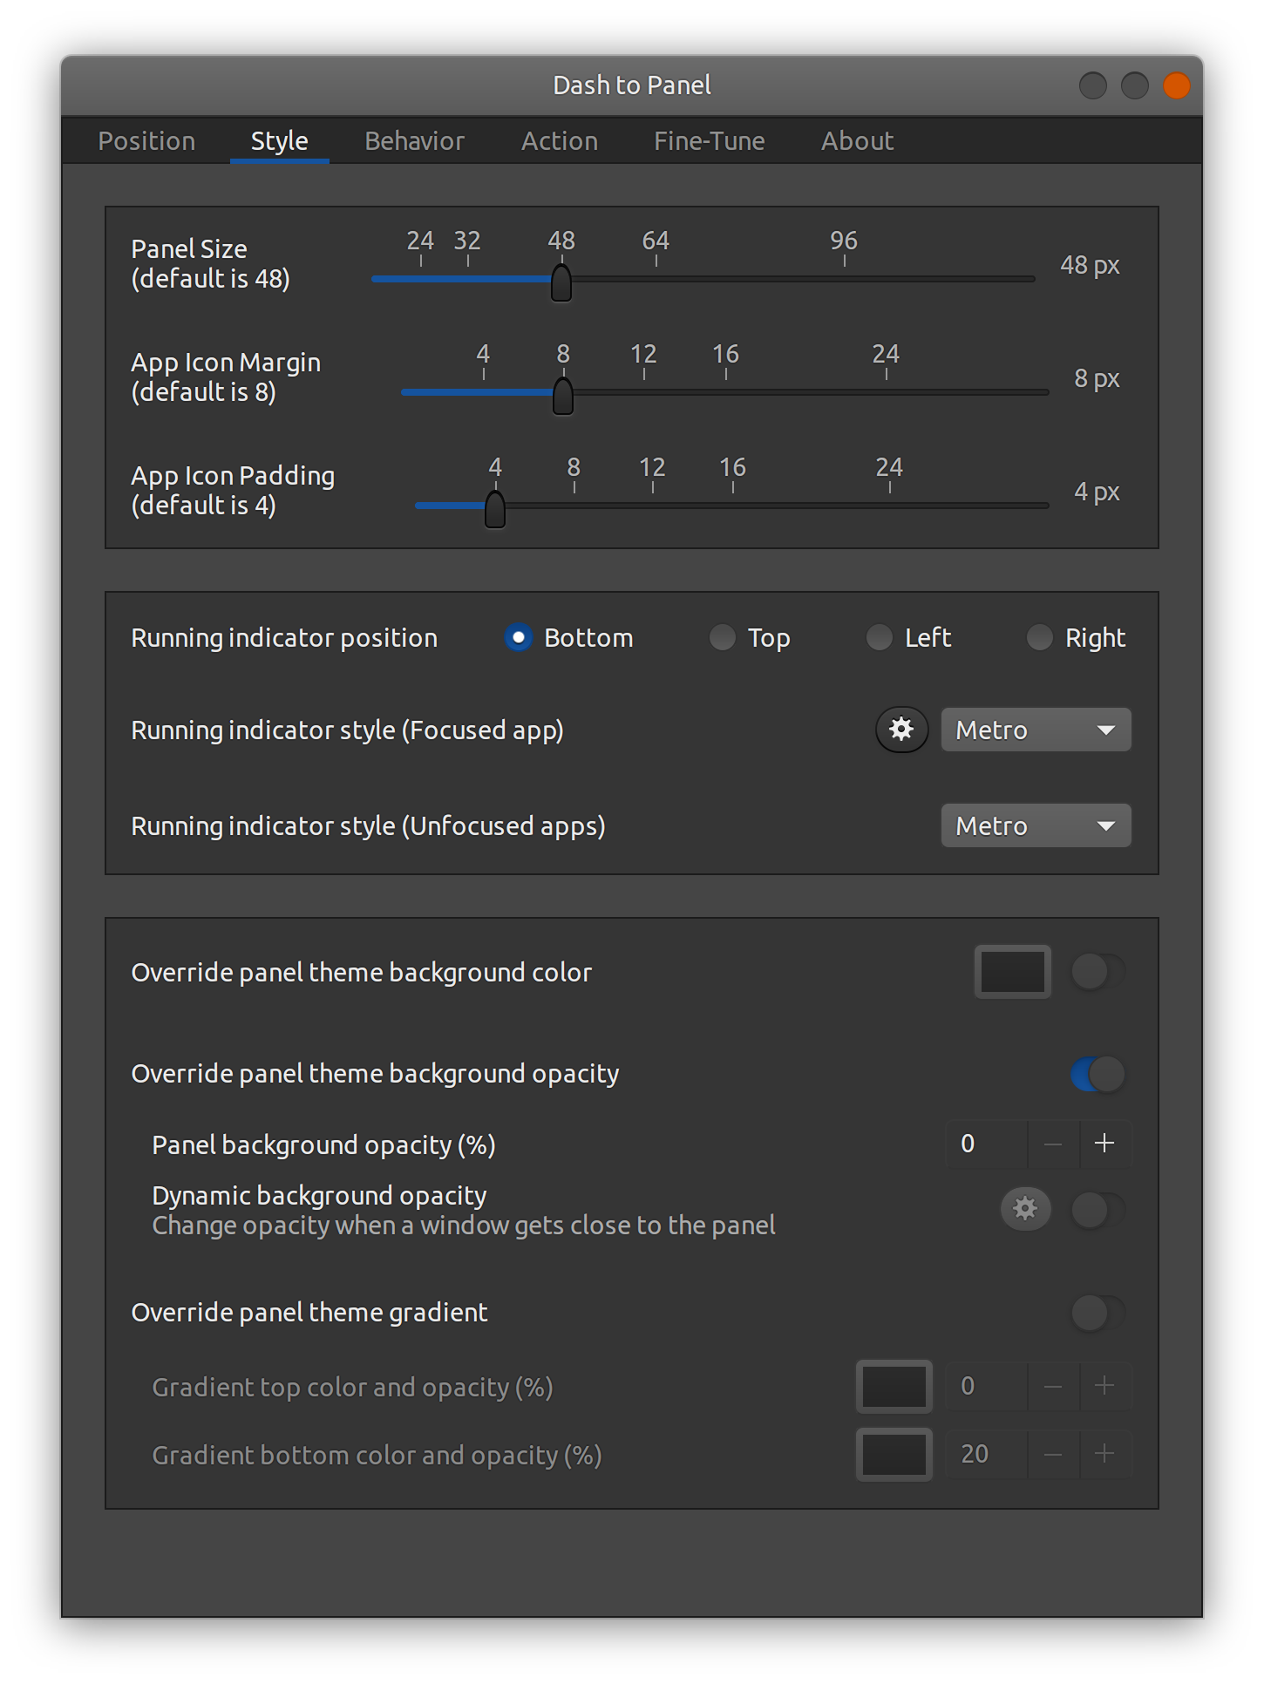Increase panel background opacity with plus

1104,1144
